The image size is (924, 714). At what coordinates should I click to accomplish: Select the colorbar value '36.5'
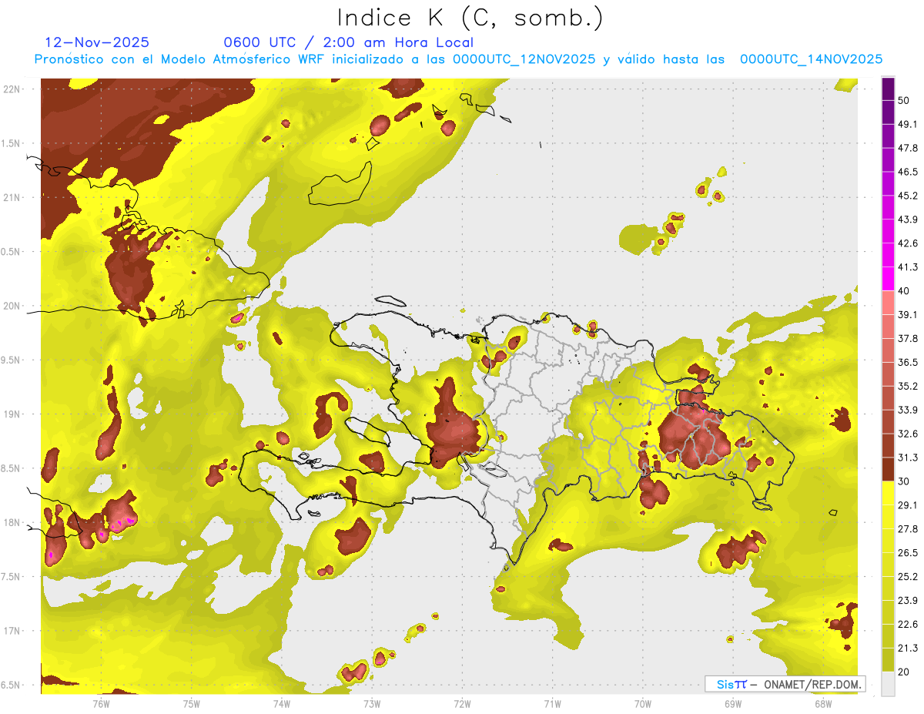pos(908,362)
